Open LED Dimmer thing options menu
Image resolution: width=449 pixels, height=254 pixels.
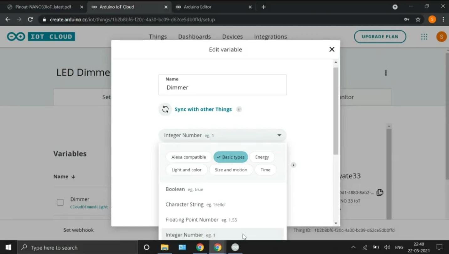pyautogui.click(x=386, y=73)
